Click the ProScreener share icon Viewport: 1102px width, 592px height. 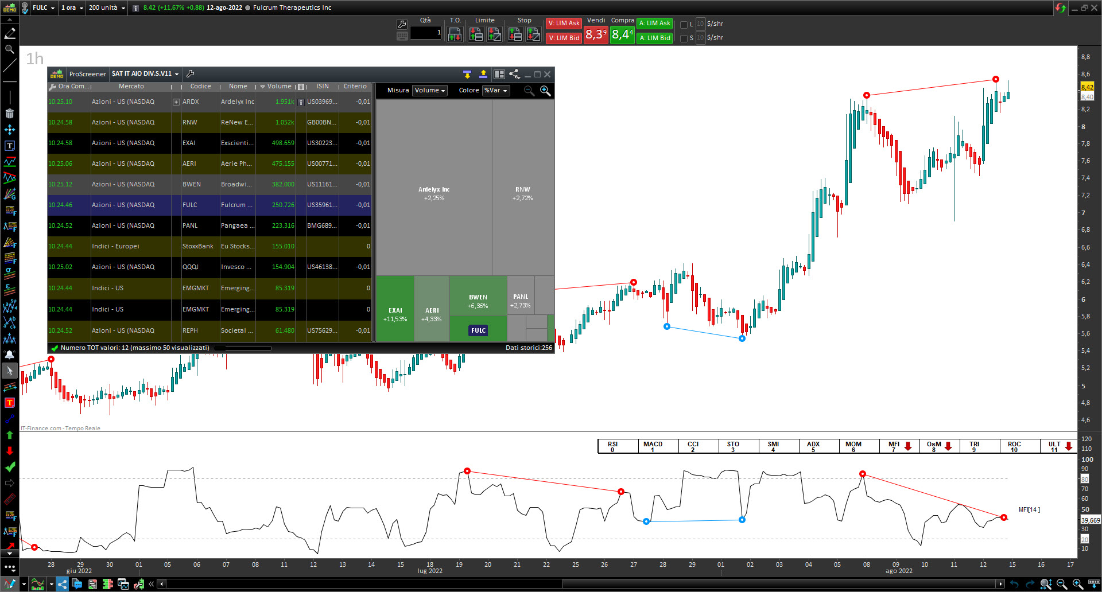point(514,74)
